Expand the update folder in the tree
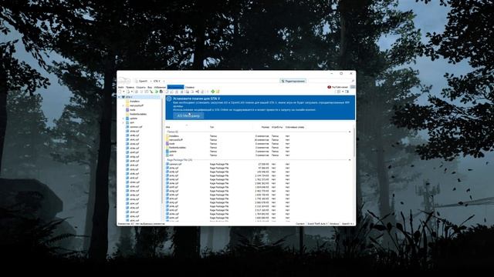 pos(123,118)
